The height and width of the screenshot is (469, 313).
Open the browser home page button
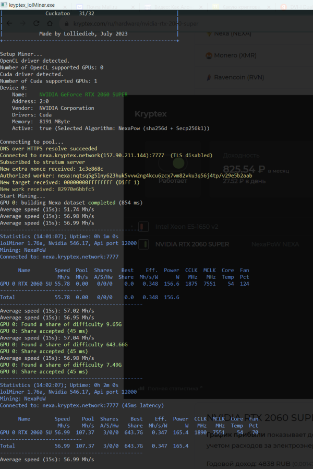[x=50, y=24]
